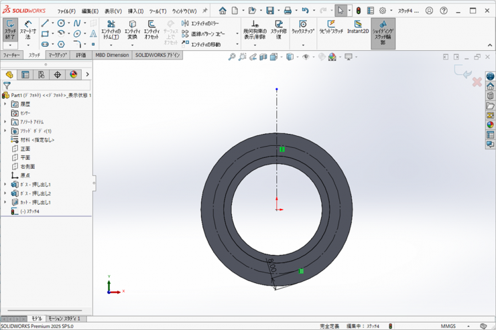Switch to the フィーチャー ribbon tab

[11, 55]
